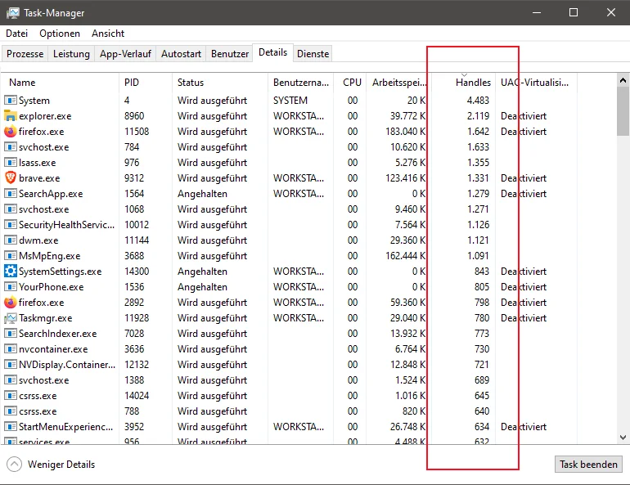
Task: Select PID 9312 cell
Action: 134,177
